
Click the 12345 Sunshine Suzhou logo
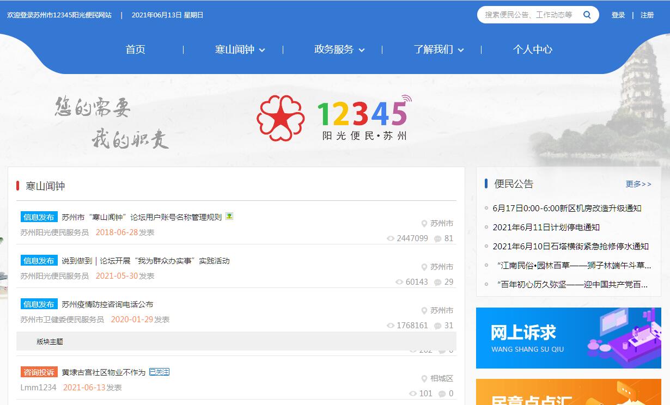coord(334,118)
